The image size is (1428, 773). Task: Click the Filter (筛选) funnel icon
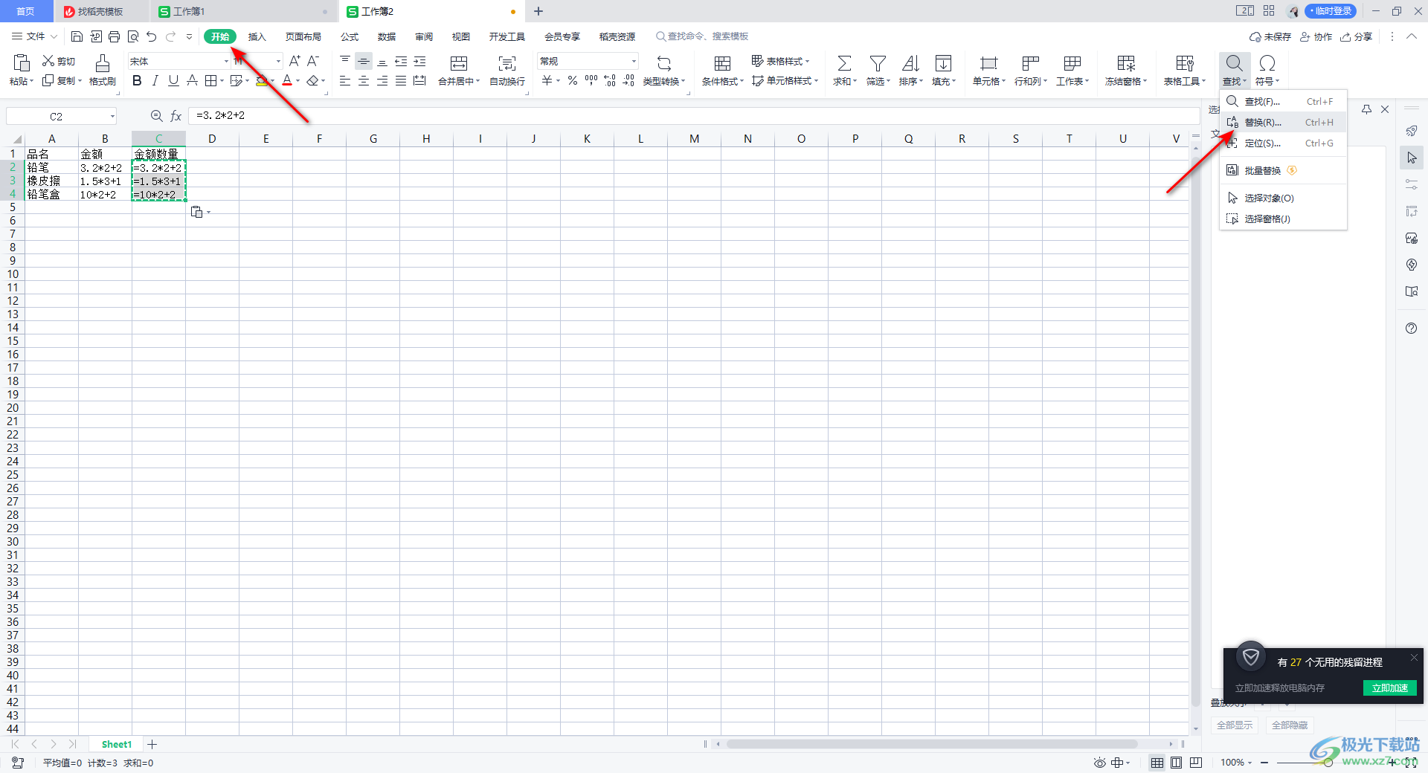[878, 63]
